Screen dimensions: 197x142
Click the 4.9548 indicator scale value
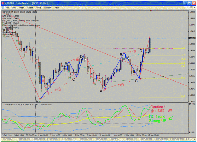192,132
